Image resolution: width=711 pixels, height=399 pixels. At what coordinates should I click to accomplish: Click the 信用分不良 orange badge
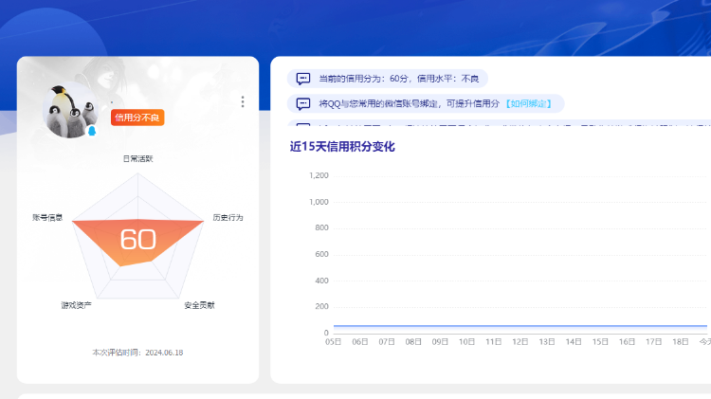point(137,118)
